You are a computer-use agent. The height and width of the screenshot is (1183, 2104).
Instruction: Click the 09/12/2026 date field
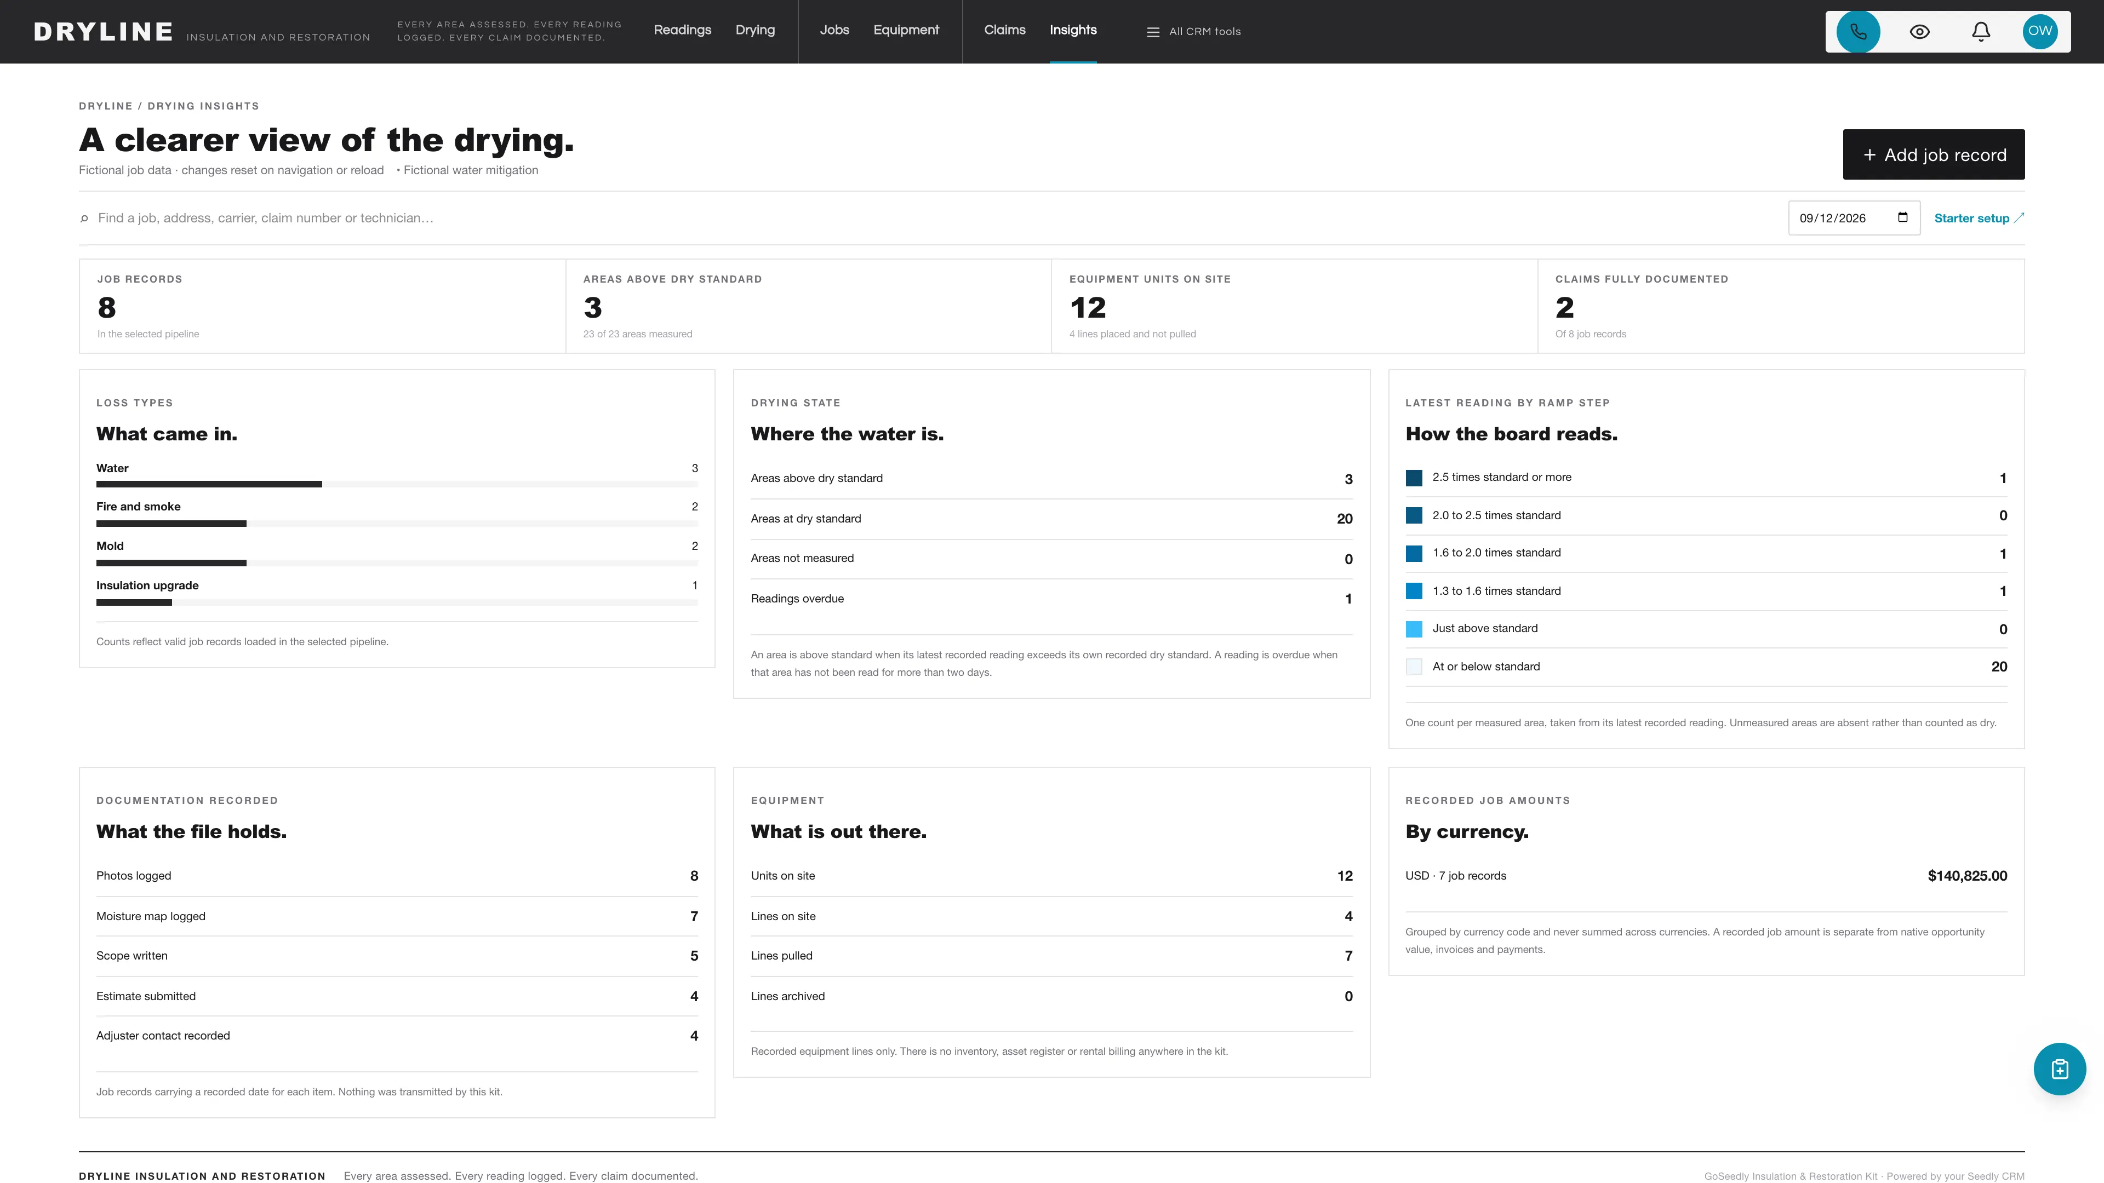(x=1853, y=218)
